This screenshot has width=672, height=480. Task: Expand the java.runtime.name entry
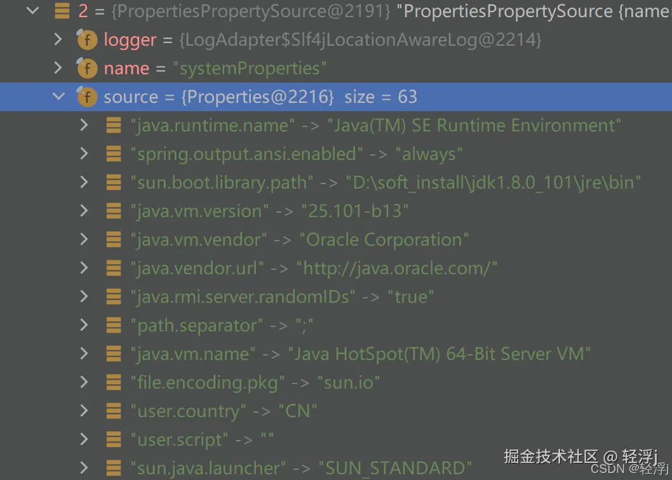84,125
